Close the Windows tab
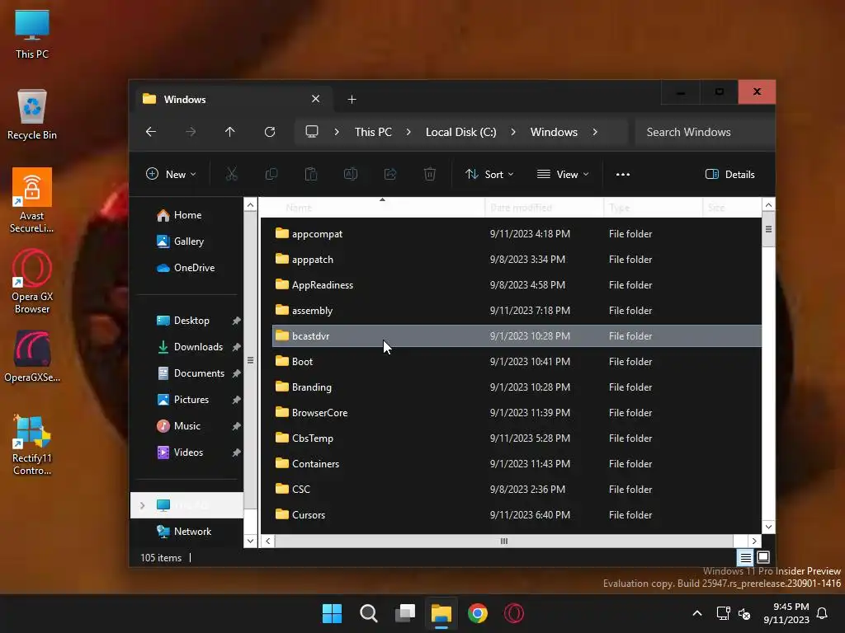845x633 pixels. pos(316,99)
